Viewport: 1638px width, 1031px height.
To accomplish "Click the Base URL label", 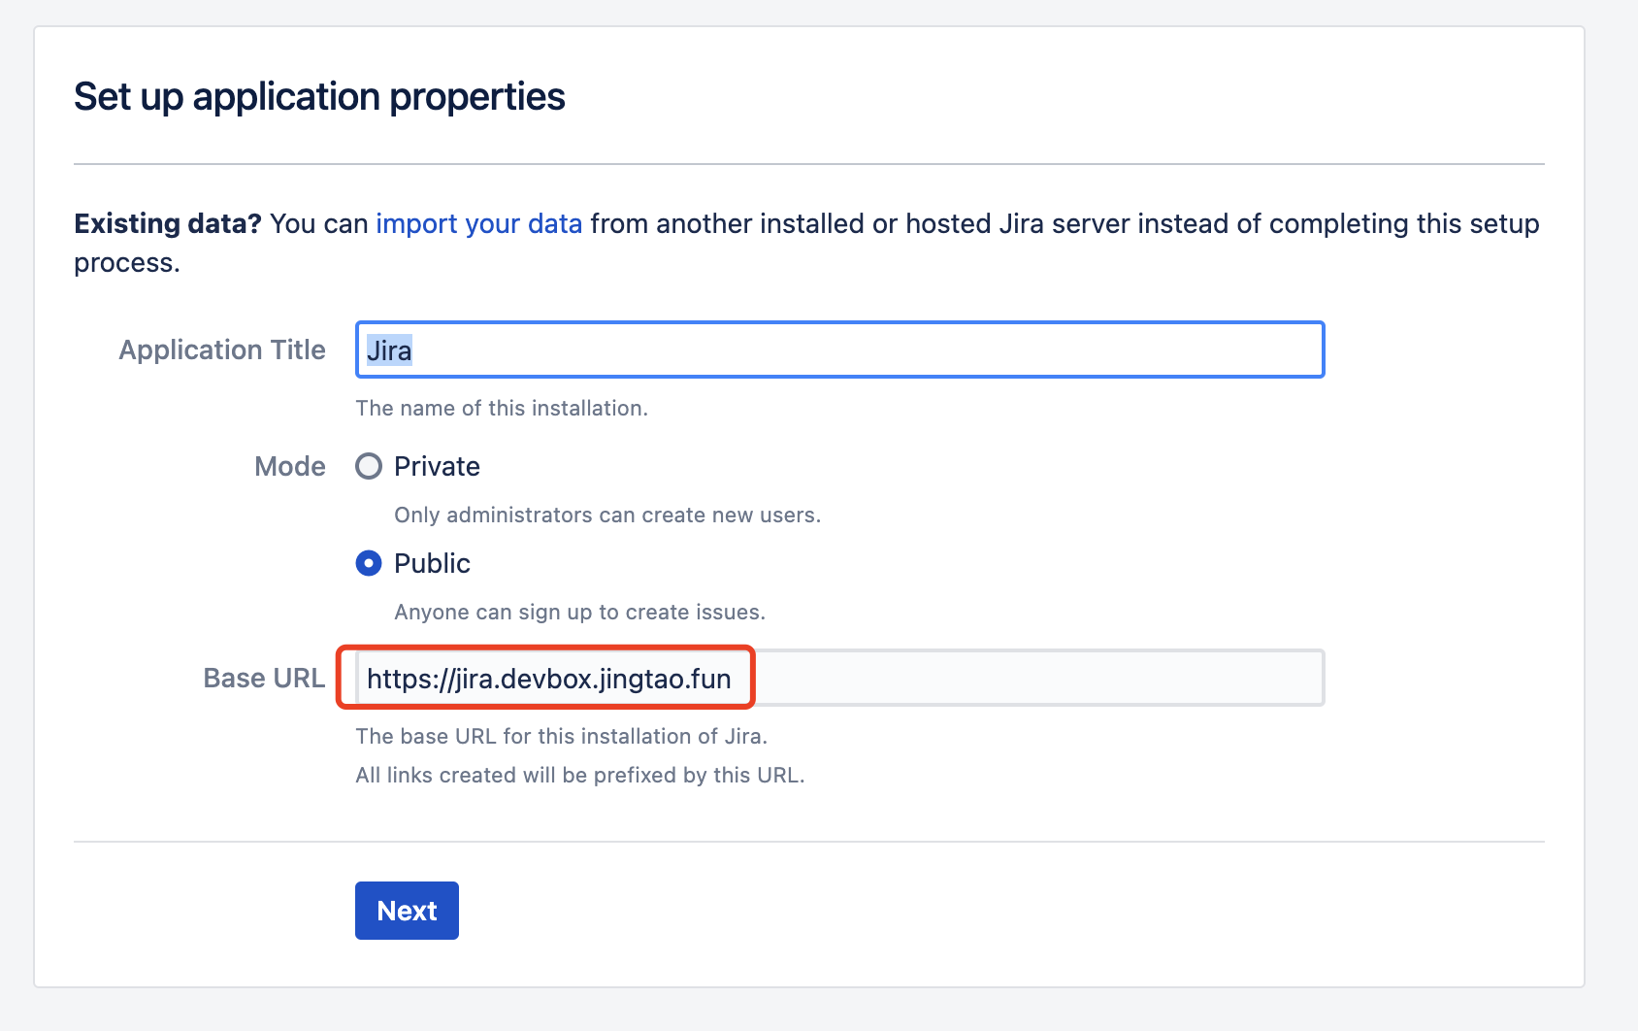I will tap(264, 679).
